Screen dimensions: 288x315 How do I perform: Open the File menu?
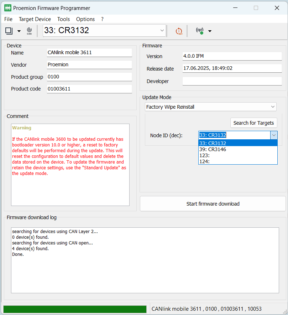coord(8,19)
